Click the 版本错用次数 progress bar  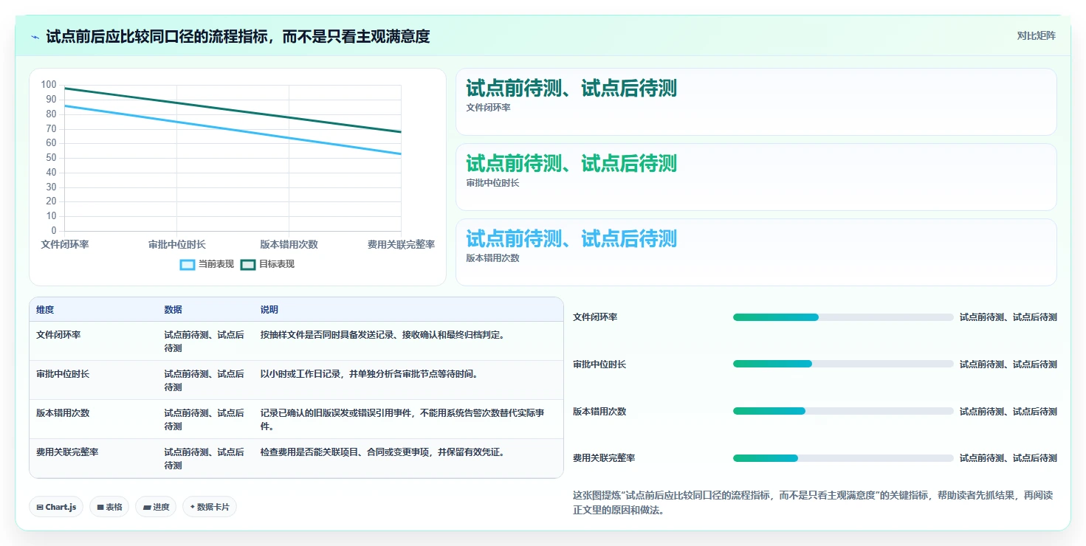[843, 411]
